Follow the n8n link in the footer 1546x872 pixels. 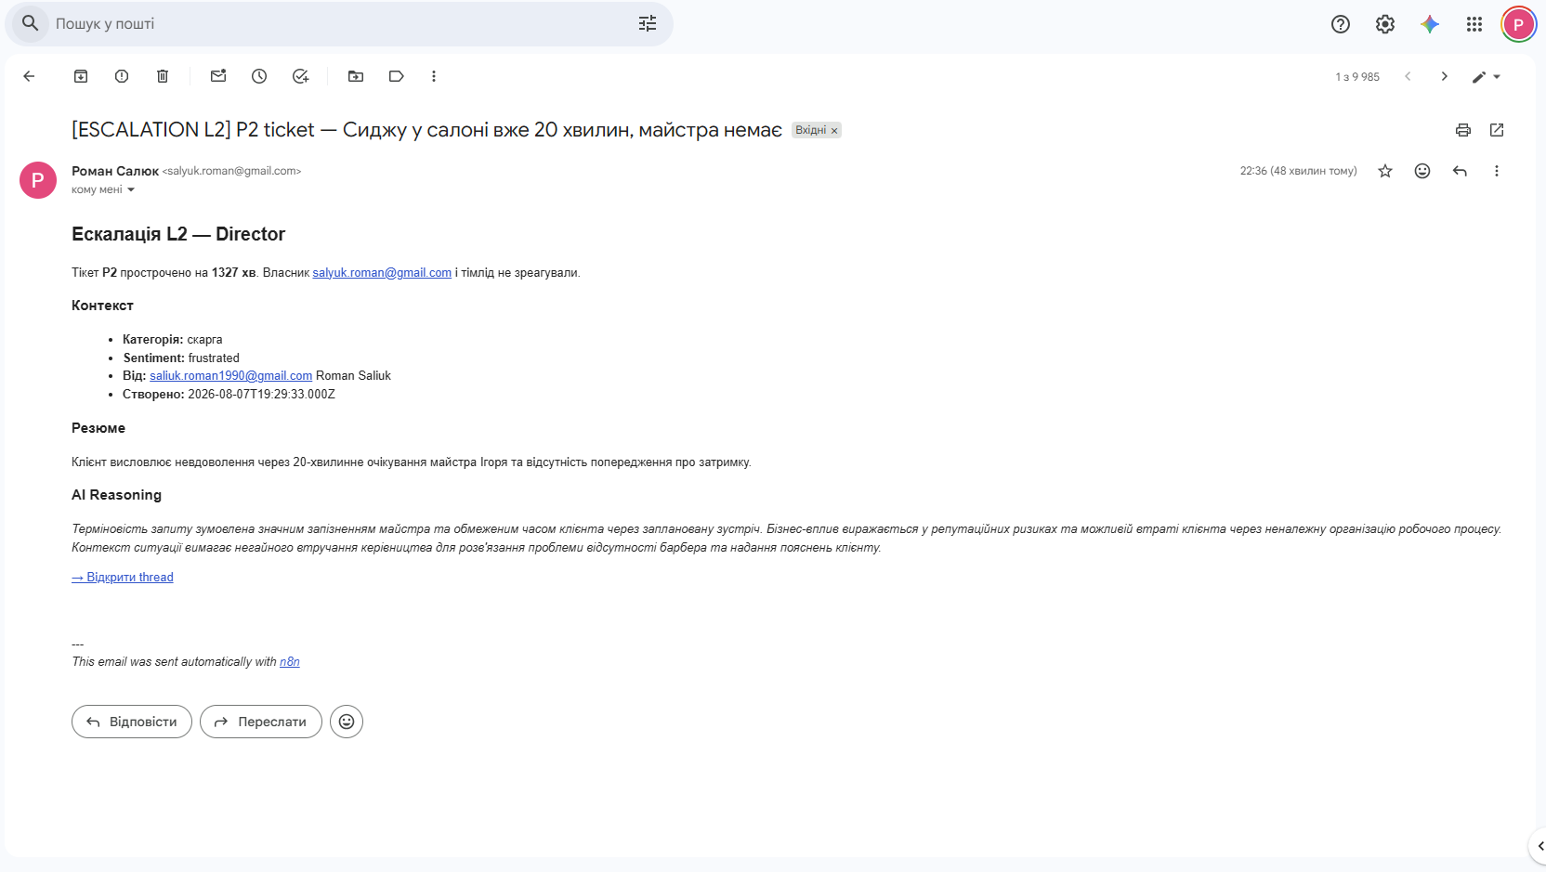click(290, 662)
